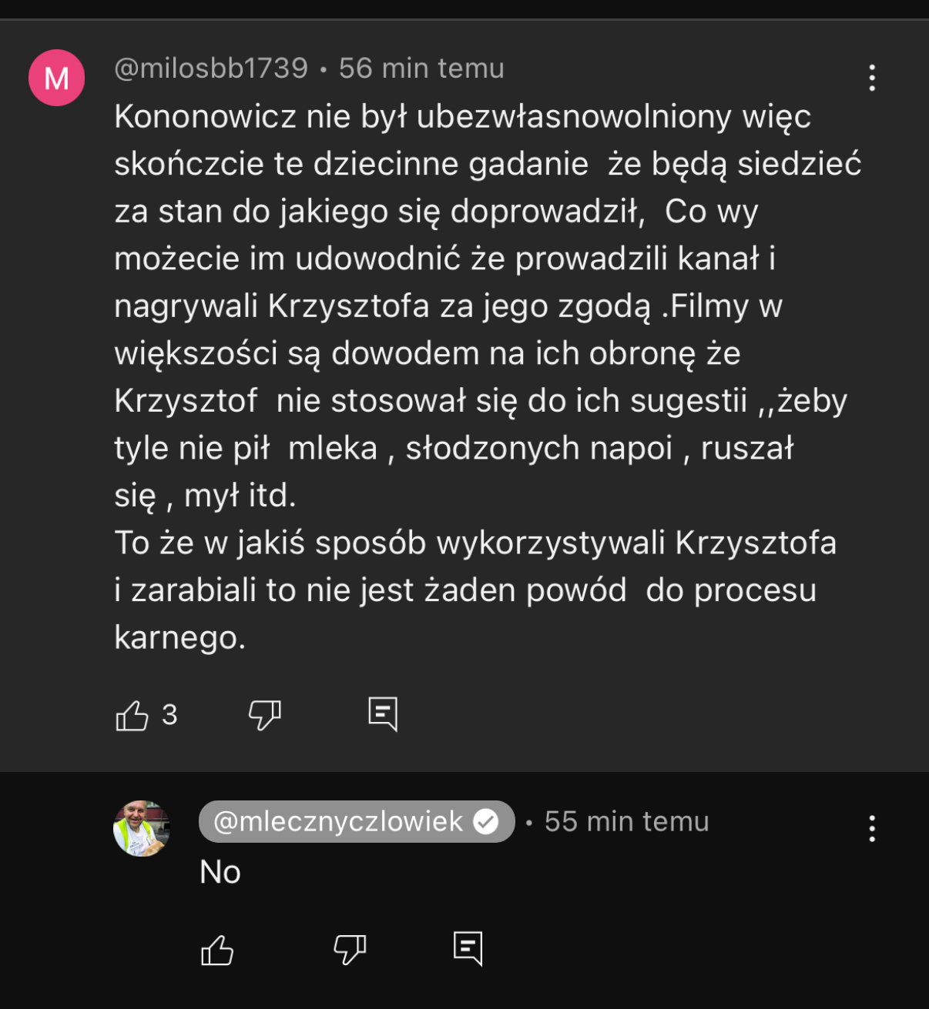Tap the @mlecznyczlowiek channel name badge
929x1009 pixels.
(x=338, y=822)
